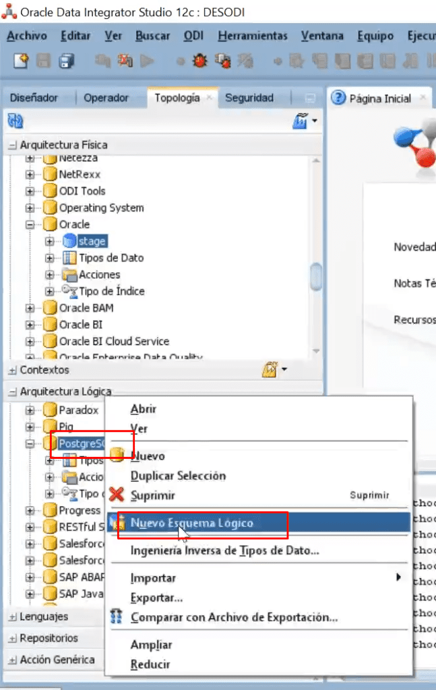
Task: Switch to the Diseñador tab
Action: 34,98
